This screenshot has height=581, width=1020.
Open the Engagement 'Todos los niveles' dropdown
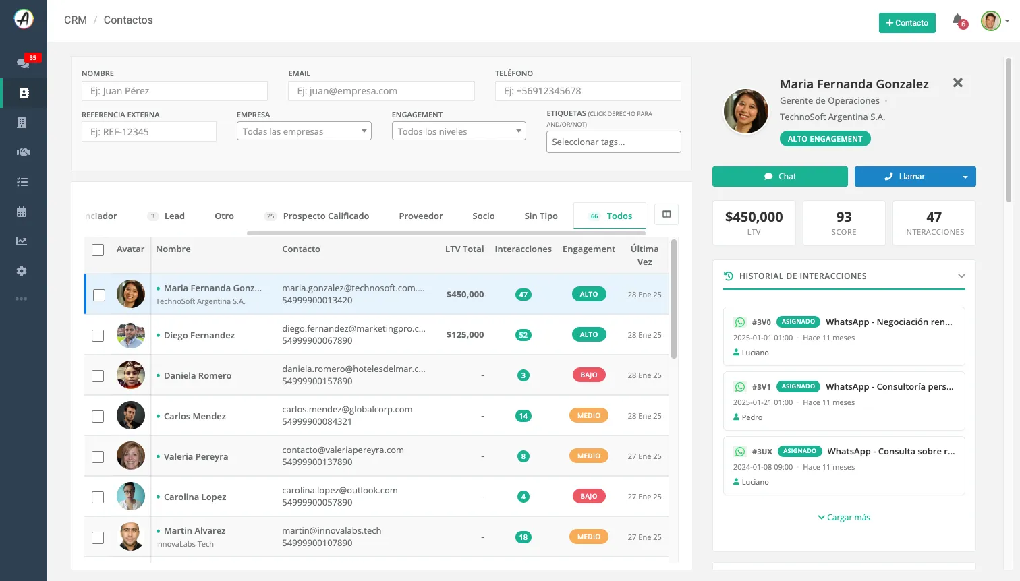[459, 131]
